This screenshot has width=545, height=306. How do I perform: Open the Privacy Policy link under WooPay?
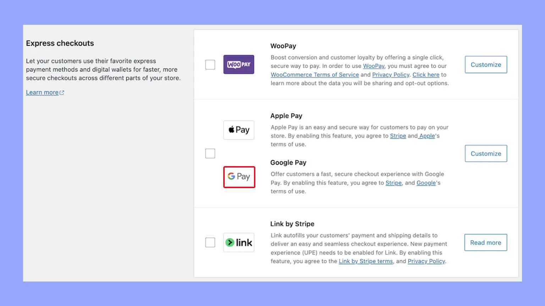tap(391, 75)
